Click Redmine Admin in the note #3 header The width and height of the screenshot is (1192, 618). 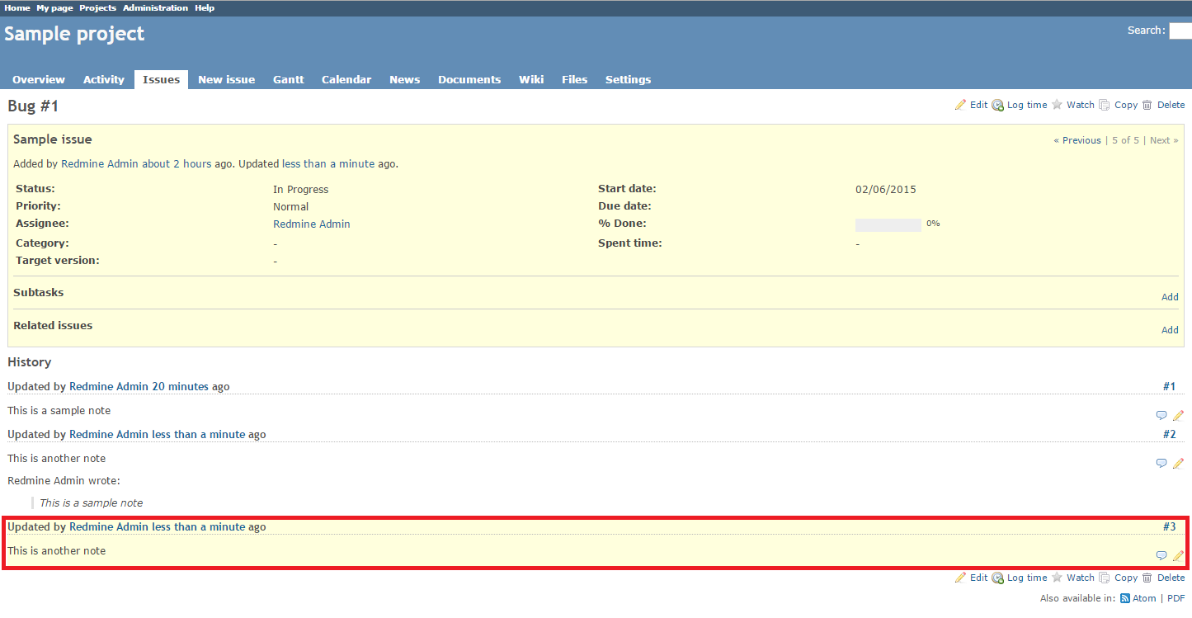(109, 526)
